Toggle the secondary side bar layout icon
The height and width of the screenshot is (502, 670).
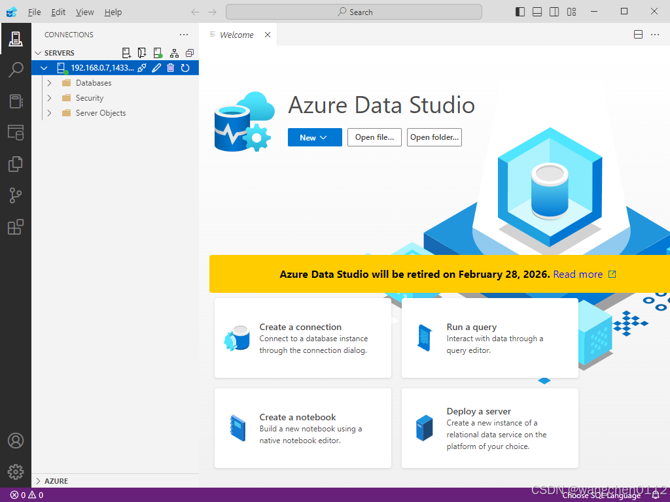554,12
